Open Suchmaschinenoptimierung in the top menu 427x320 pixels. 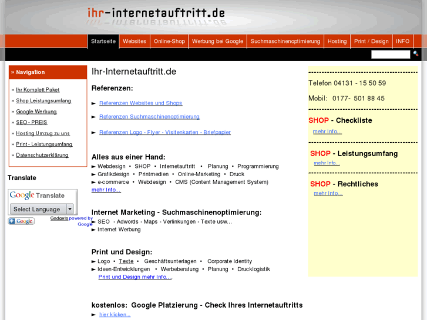click(x=285, y=42)
